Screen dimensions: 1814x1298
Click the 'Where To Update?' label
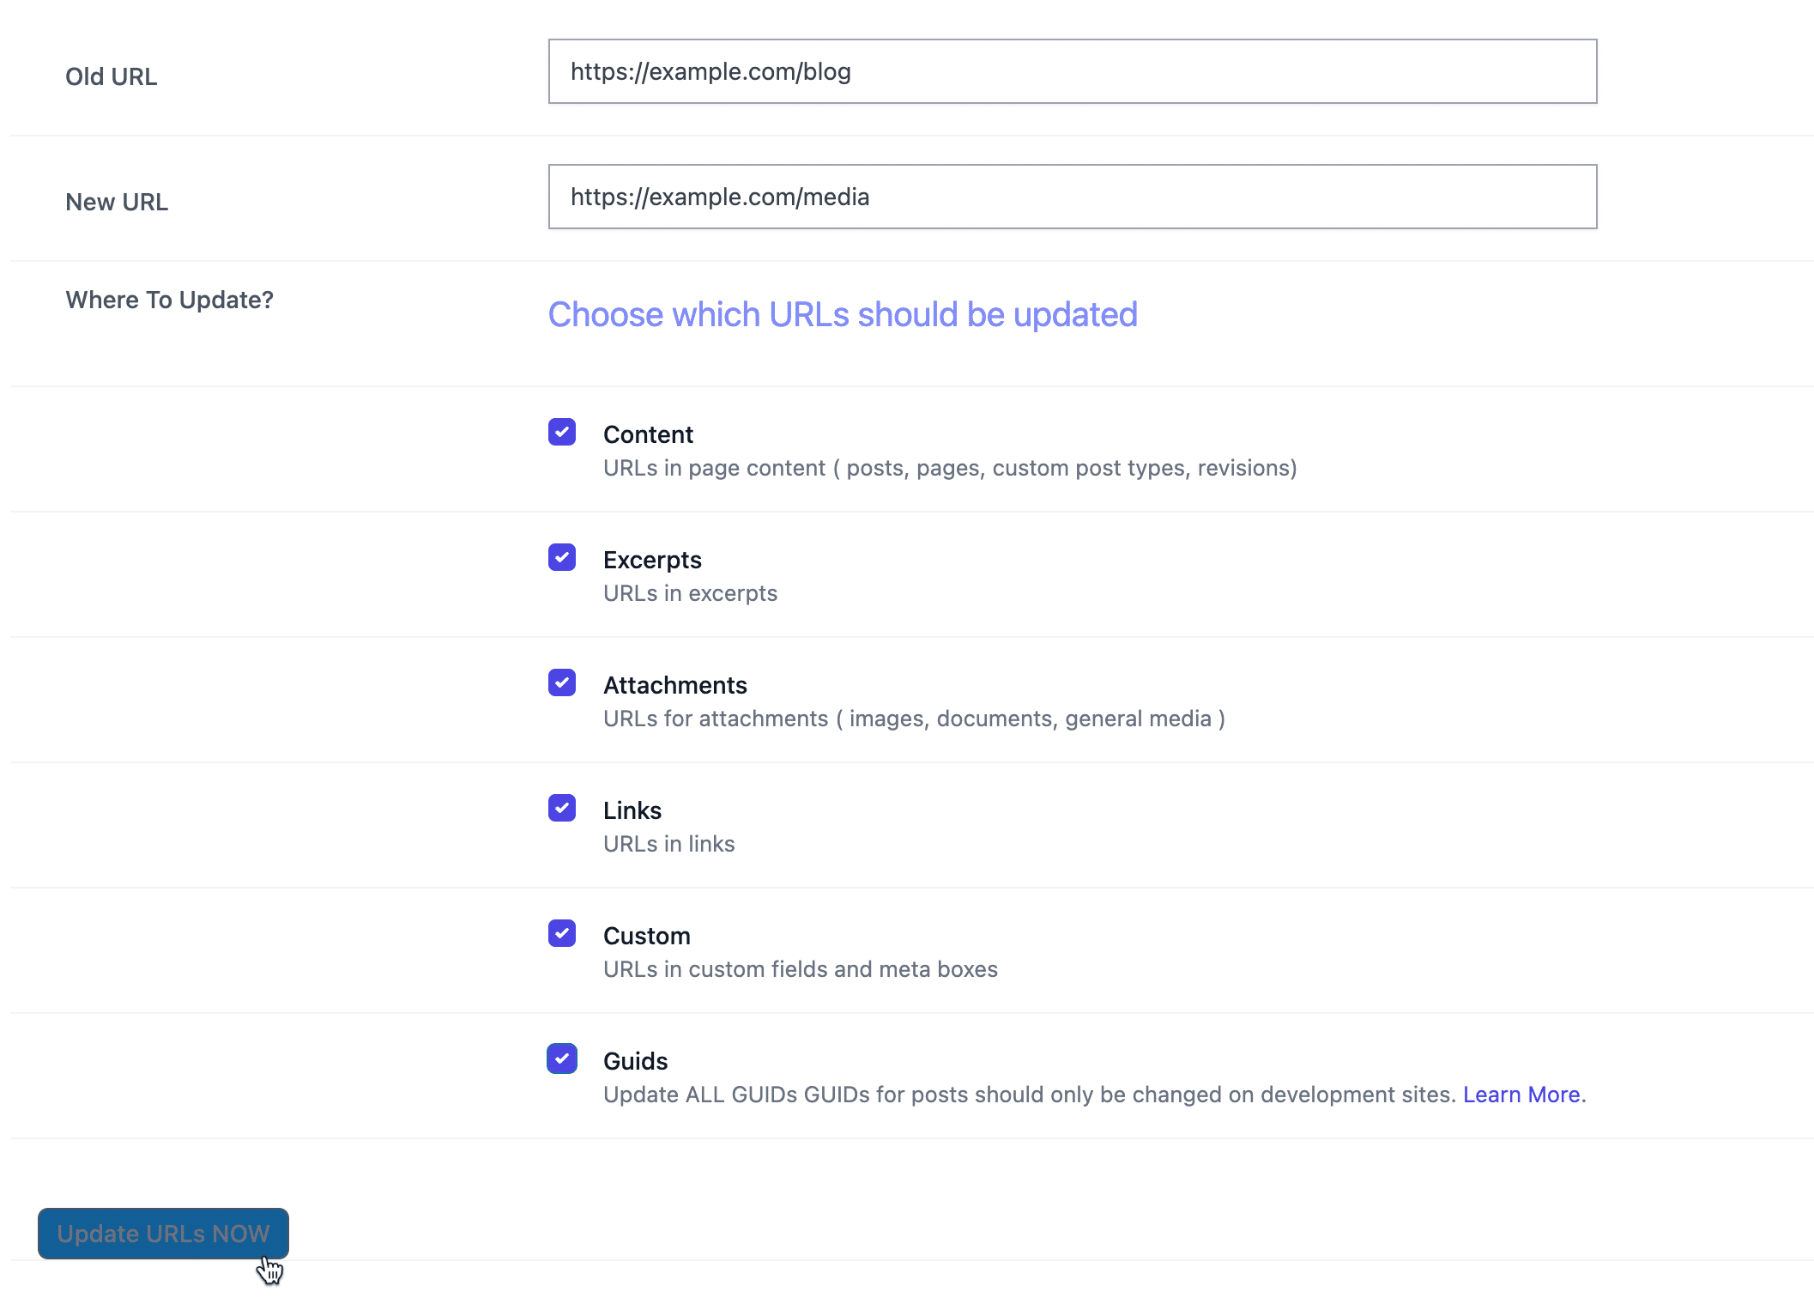coord(170,300)
